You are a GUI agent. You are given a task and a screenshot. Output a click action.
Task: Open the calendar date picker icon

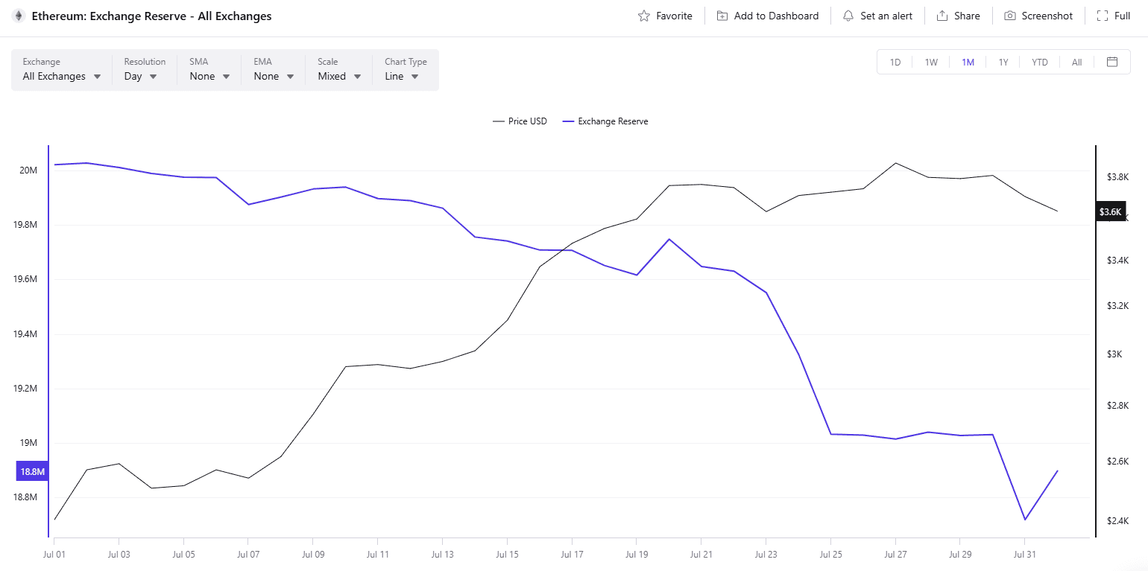pos(1112,62)
